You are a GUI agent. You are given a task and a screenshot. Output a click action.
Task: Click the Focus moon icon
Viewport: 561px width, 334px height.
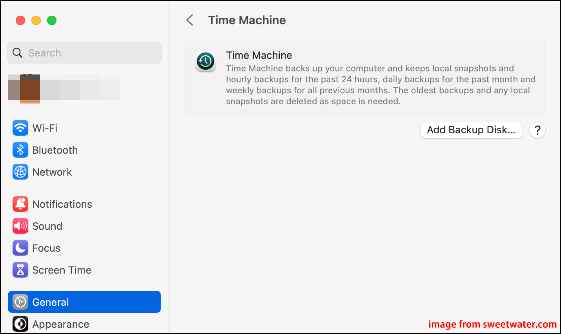tap(20, 248)
